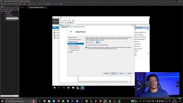Click the stretch guest display icon
This screenshot has width=183, height=103.
pyautogui.click(x=61, y=4)
